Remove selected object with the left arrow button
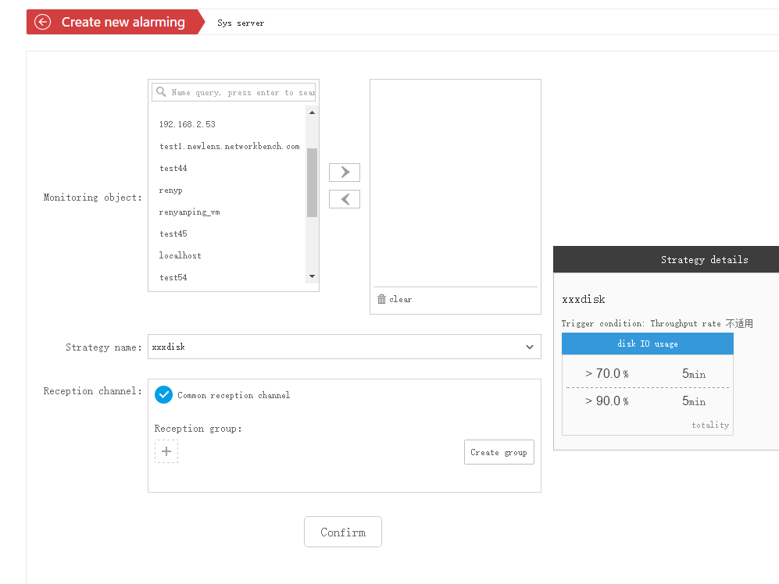The width and height of the screenshot is (779, 584). [x=345, y=199]
